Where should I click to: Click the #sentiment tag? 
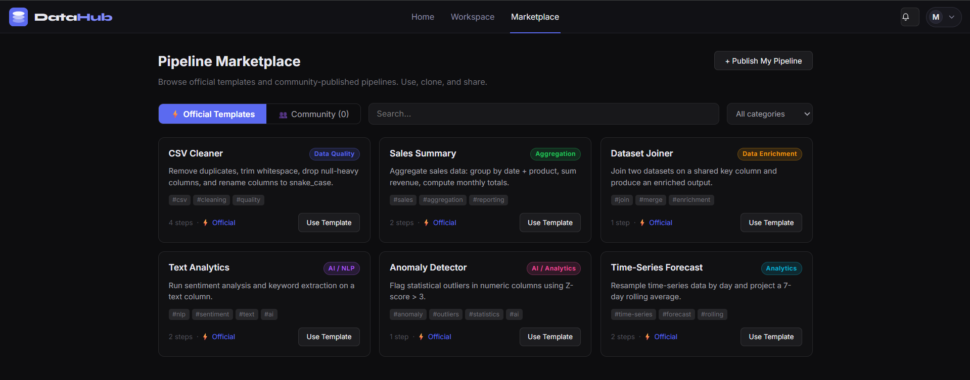(x=212, y=314)
